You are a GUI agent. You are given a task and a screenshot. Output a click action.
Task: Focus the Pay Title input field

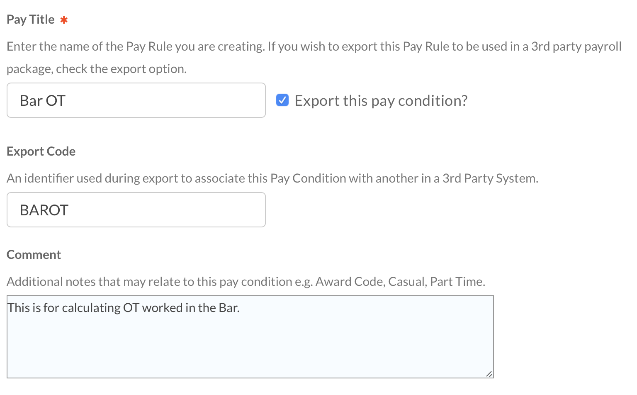click(x=136, y=100)
